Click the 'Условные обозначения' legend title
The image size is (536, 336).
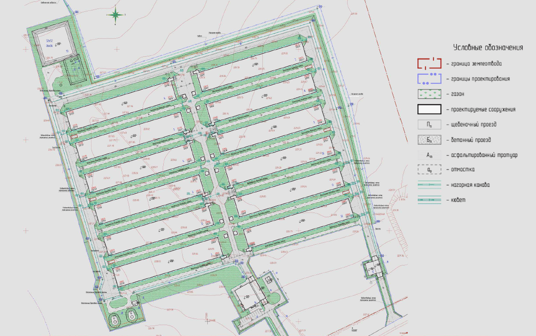tap(488, 47)
